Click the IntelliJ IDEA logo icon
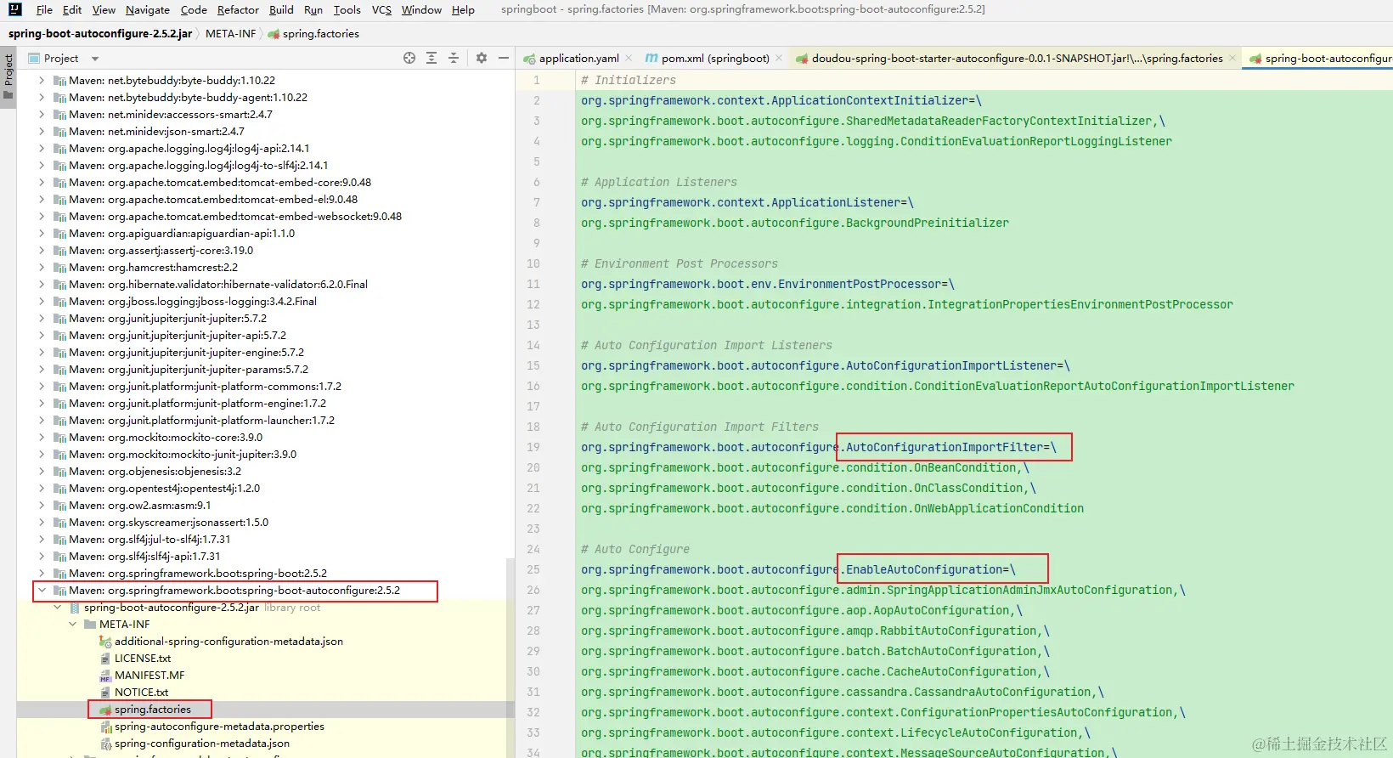This screenshot has width=1393, height=758. point(15,9)
